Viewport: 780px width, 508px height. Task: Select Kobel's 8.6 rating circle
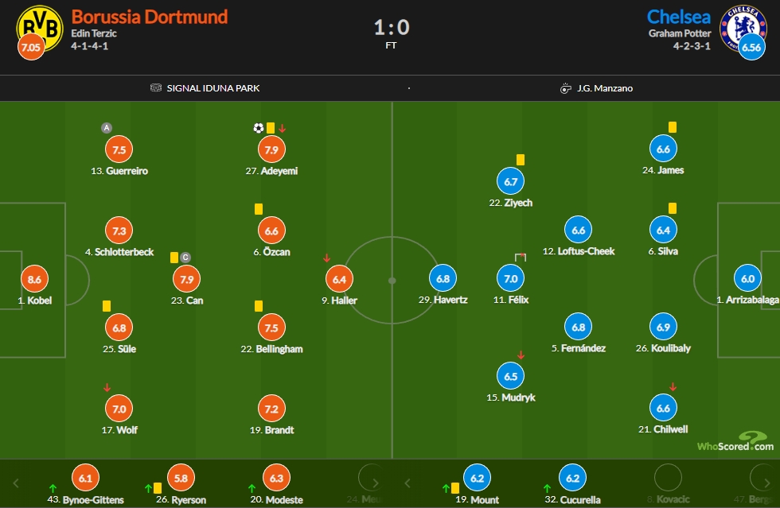34,279
